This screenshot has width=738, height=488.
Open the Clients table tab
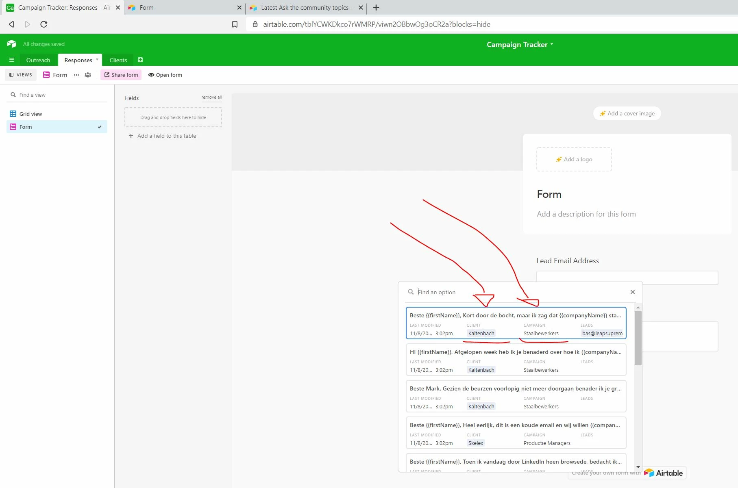[x=118, y=60]
